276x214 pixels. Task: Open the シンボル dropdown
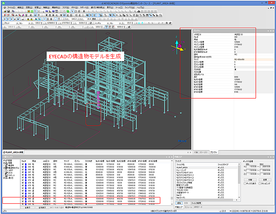click(x=102, y=23)
